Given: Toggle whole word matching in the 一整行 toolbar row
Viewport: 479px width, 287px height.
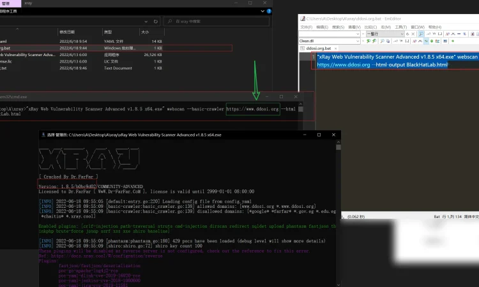Looking at the screenshot, I should point(453,34).
